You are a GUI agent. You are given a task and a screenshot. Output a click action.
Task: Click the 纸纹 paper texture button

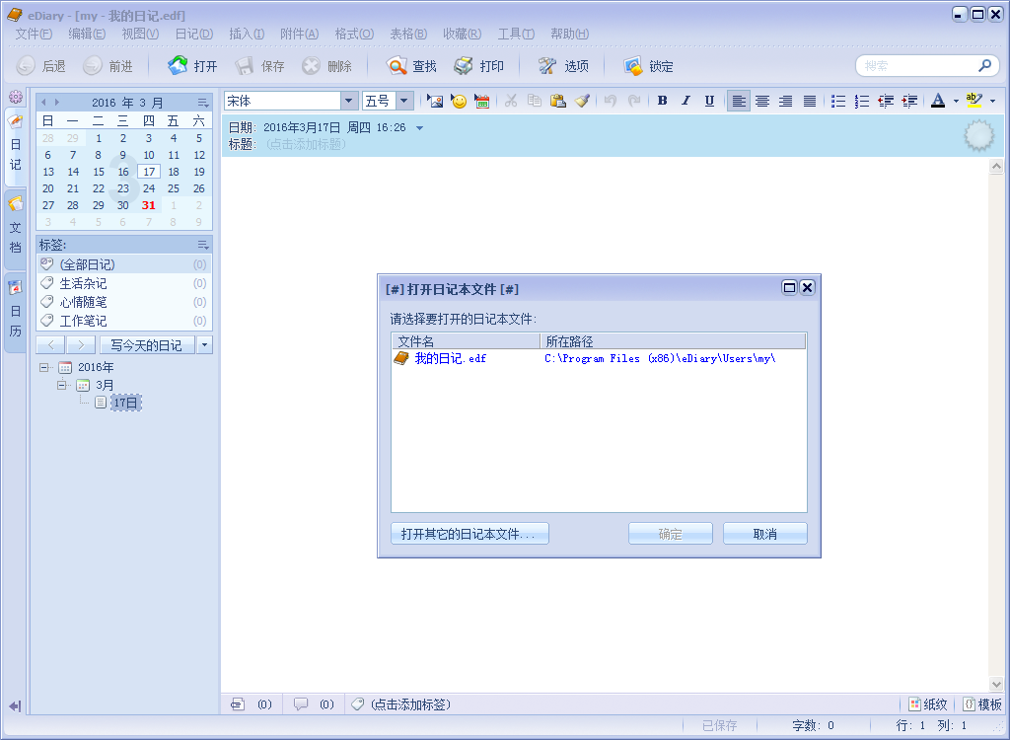coord(928,704)
